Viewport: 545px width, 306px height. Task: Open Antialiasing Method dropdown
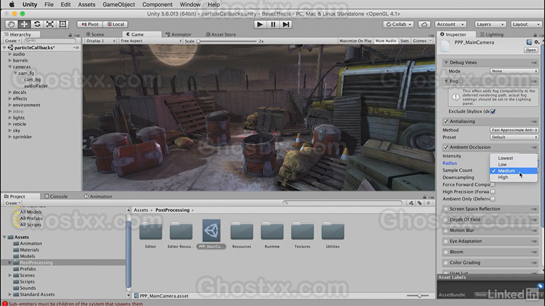click(514, 130)
